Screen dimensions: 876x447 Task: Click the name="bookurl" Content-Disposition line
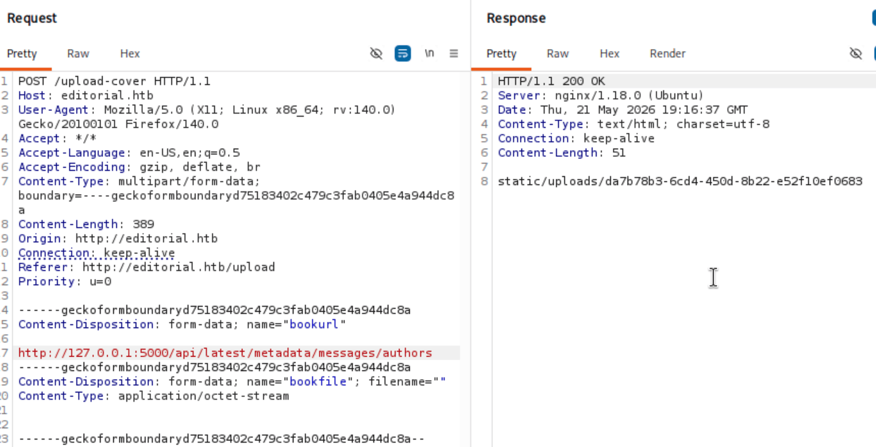(182, 324)
